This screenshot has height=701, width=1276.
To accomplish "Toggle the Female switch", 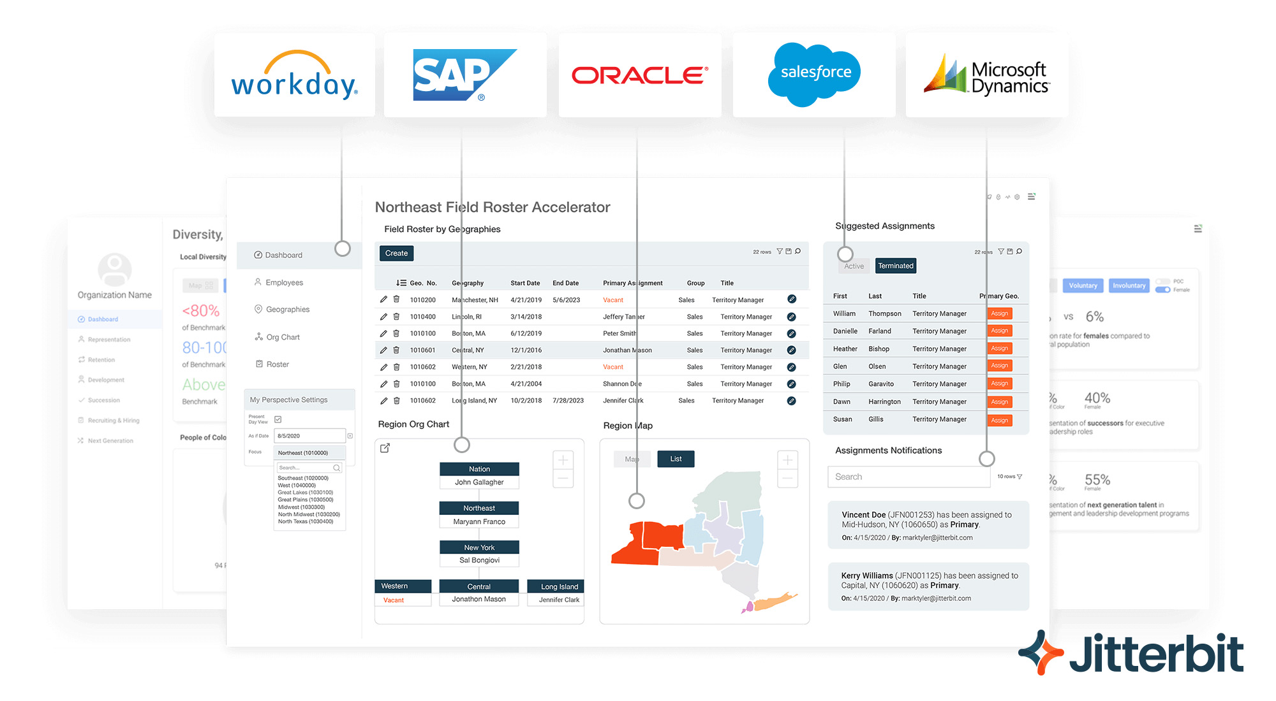I will 1162,290.
